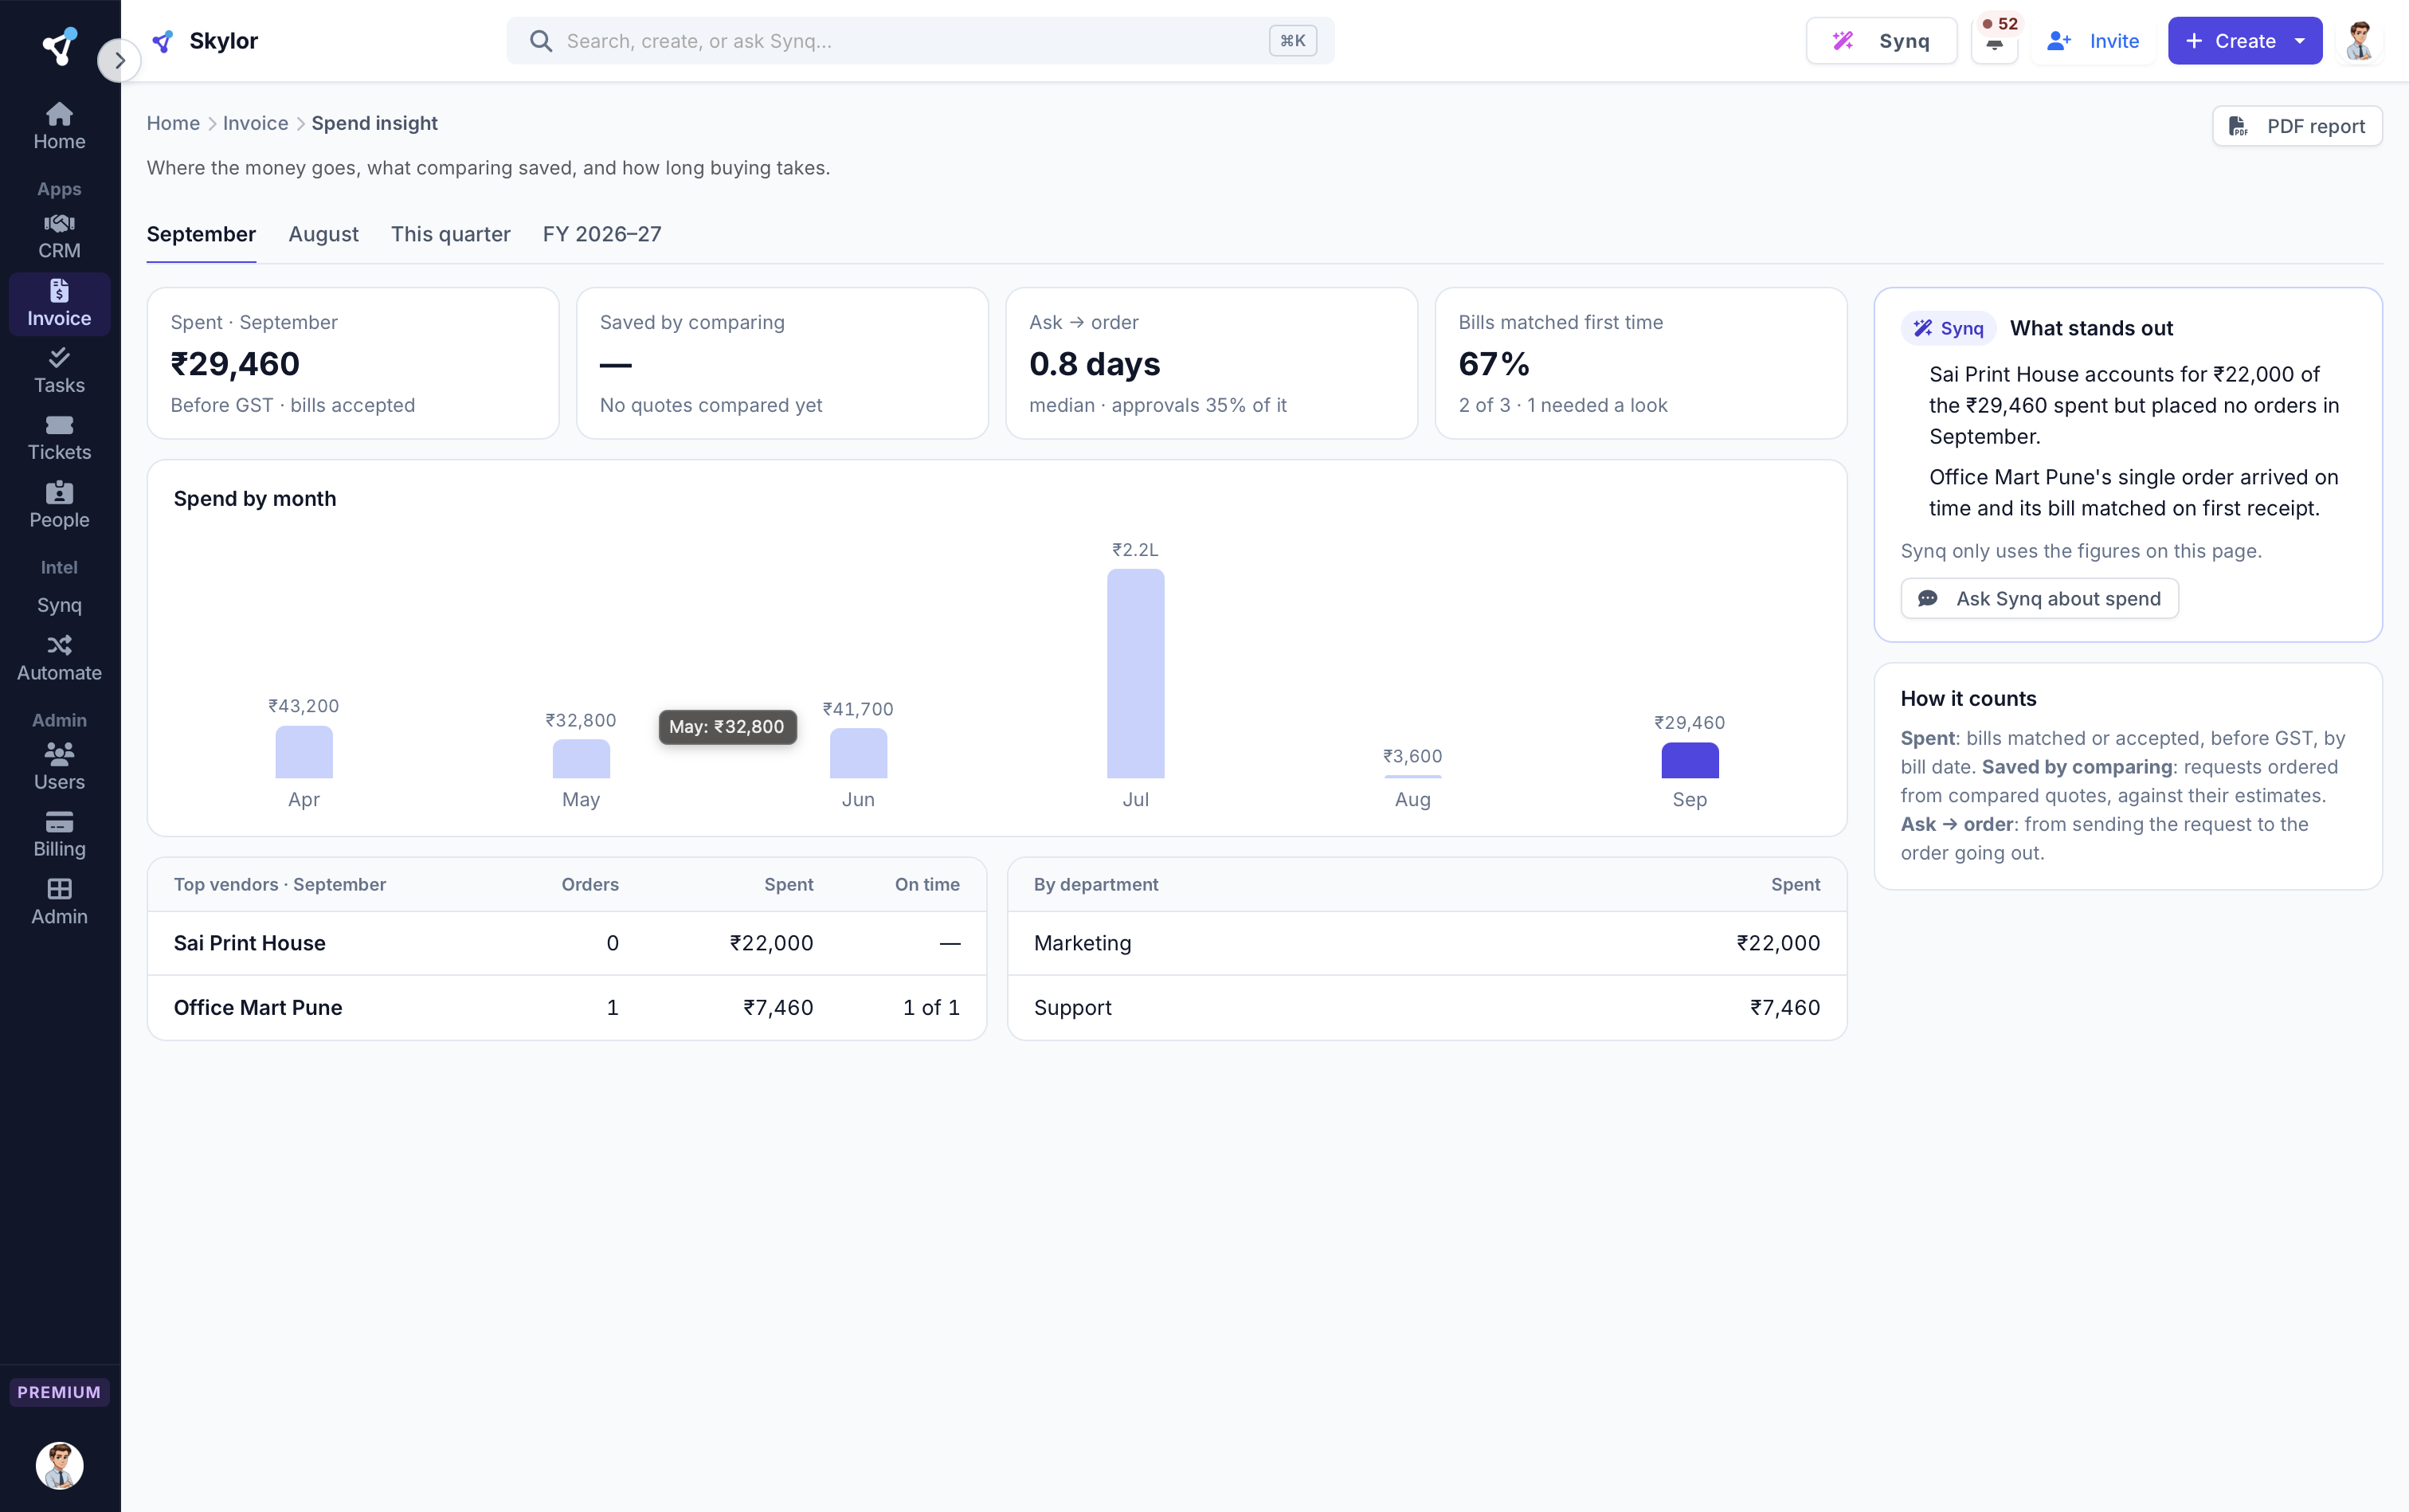Click profile avatar at sidebar bottom

59,1465
